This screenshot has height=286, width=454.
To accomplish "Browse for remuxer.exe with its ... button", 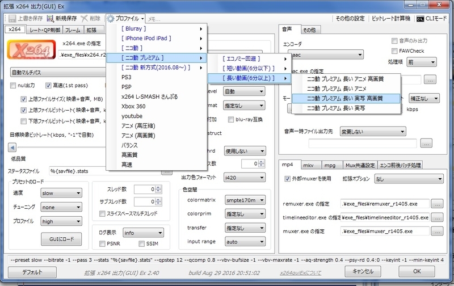I will [x=437, y=204].
